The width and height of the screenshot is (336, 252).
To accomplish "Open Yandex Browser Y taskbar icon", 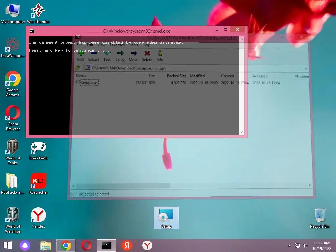I will click(147, 245).
